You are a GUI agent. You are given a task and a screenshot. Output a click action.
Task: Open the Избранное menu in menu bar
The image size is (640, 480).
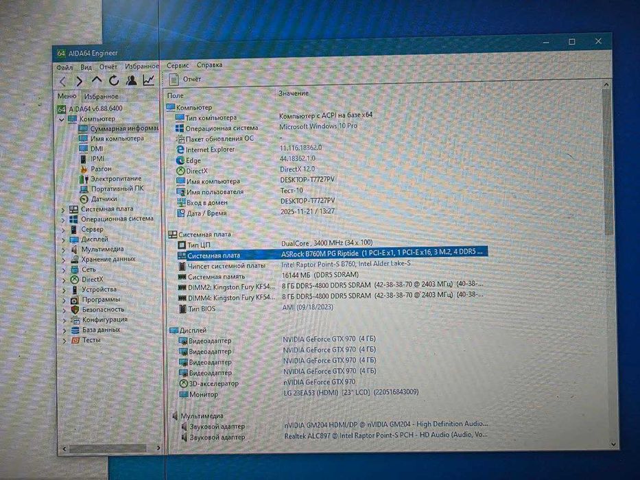point(141,66)
